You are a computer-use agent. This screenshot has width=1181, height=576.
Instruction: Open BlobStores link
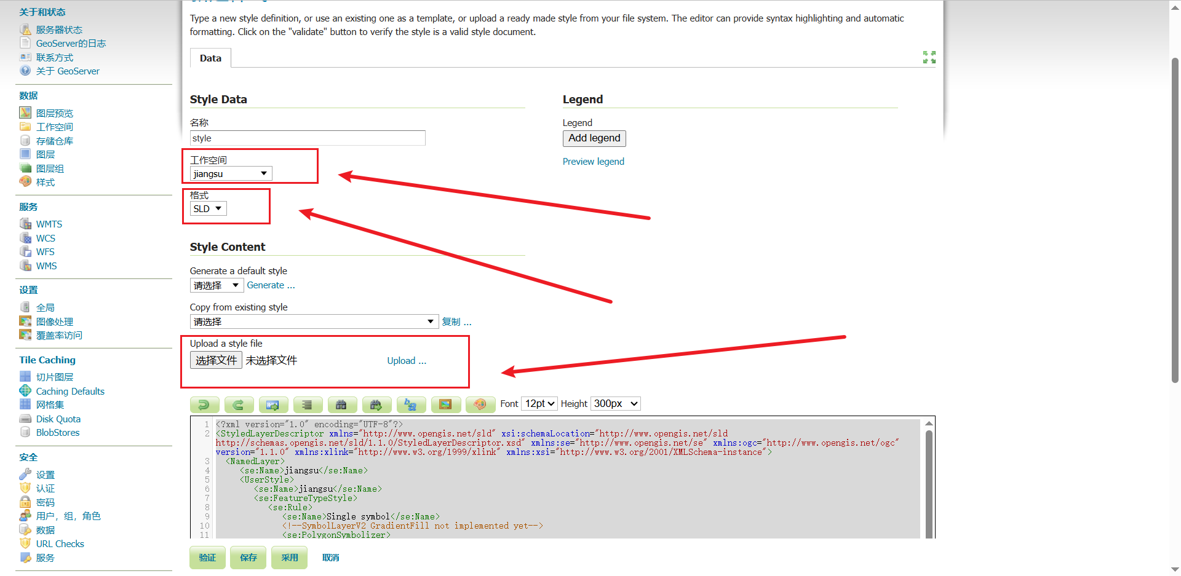[58, 432]
